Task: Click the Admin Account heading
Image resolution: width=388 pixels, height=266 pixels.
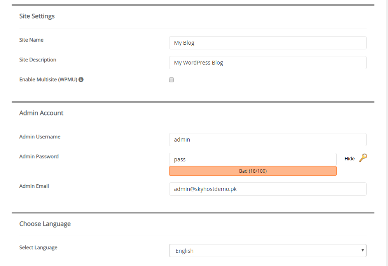Action: click(41, 113)
